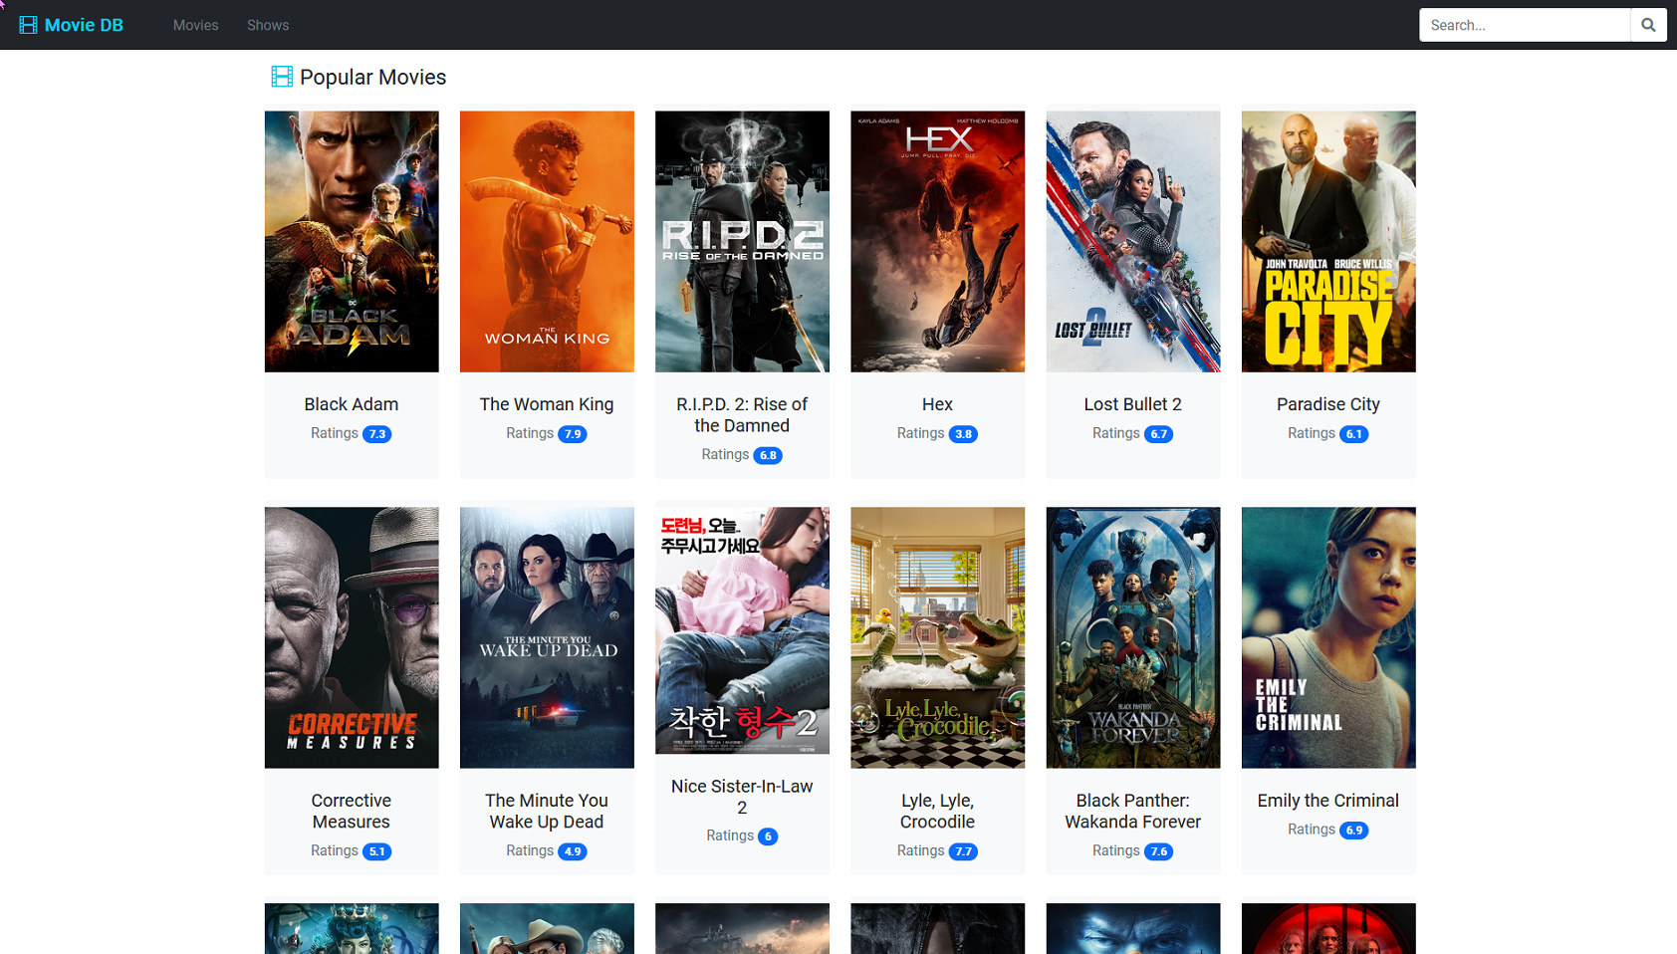The width and height of the screenshot is (1677, 954).
Task: Click the 6.1 rating badge for Paradise City
Action: click(1354, 434)
